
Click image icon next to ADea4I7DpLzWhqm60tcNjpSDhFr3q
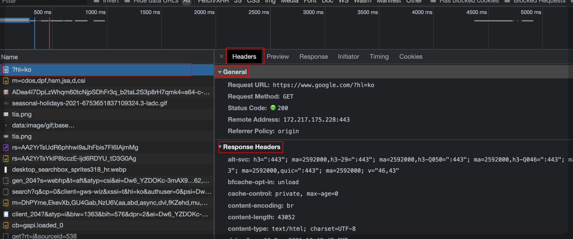6,92
